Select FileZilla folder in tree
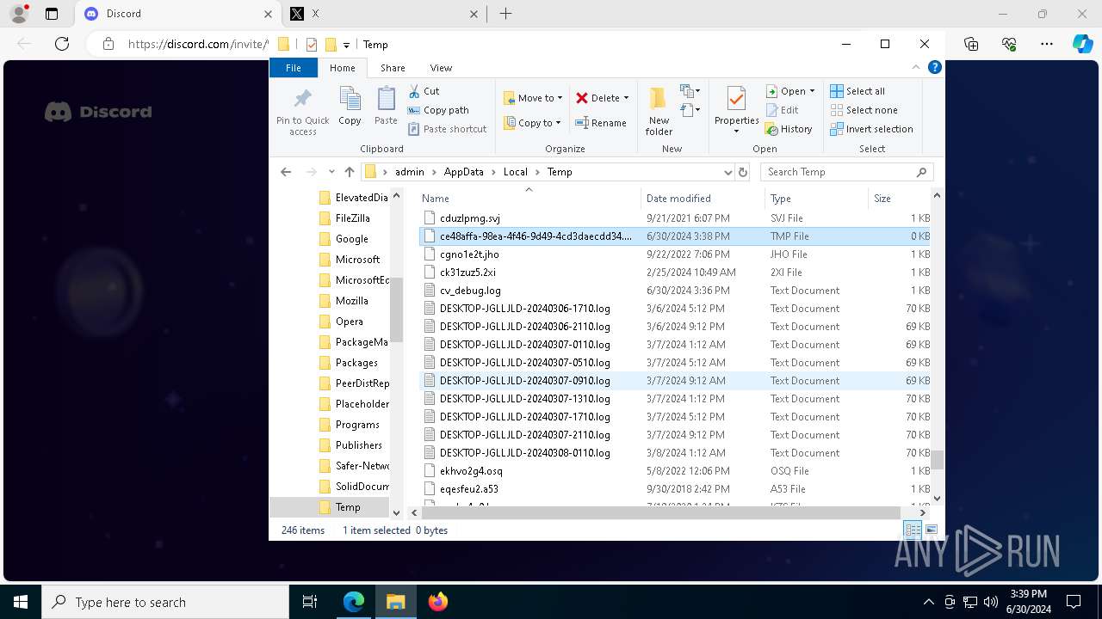This screenshot has width=1102, height=619. coord(352,218)
